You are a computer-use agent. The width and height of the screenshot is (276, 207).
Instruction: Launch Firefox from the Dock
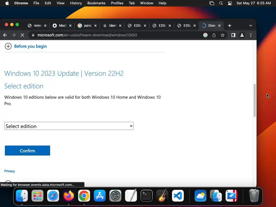(69, 196)
